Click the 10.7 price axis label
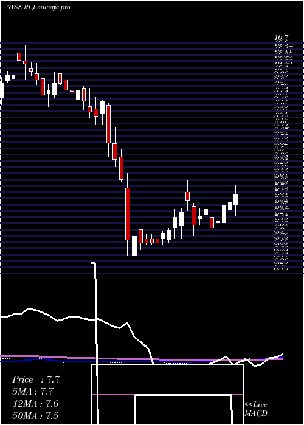 tap(282, 38)
